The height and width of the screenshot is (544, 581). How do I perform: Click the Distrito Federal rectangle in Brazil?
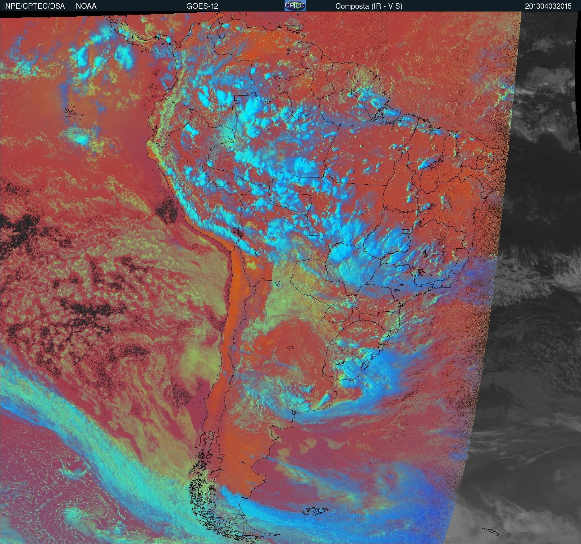pyautogui.click(x=406, y=231)
